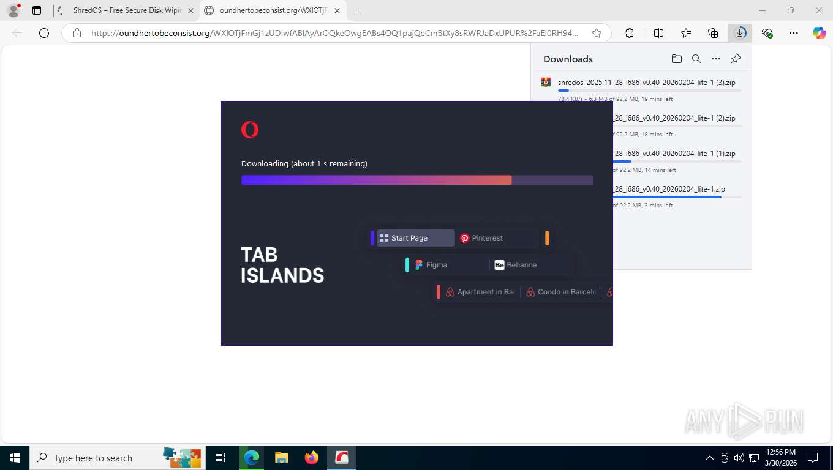Open Microsoft Edge from taskbar
This screenshot has width=833, height=470.
(x=252, y=458)
